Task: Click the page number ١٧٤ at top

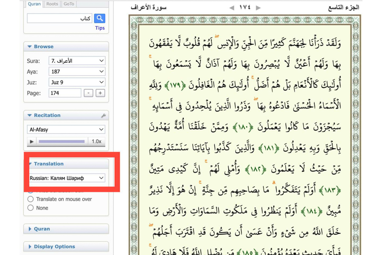Action: [245, 7]
